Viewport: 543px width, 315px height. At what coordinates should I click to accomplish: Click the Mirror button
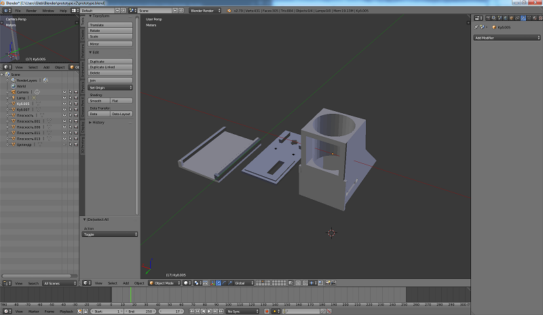tap(110, 44)
